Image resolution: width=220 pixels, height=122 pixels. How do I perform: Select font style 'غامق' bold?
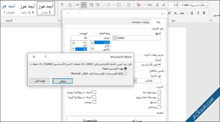coord(102,49)
